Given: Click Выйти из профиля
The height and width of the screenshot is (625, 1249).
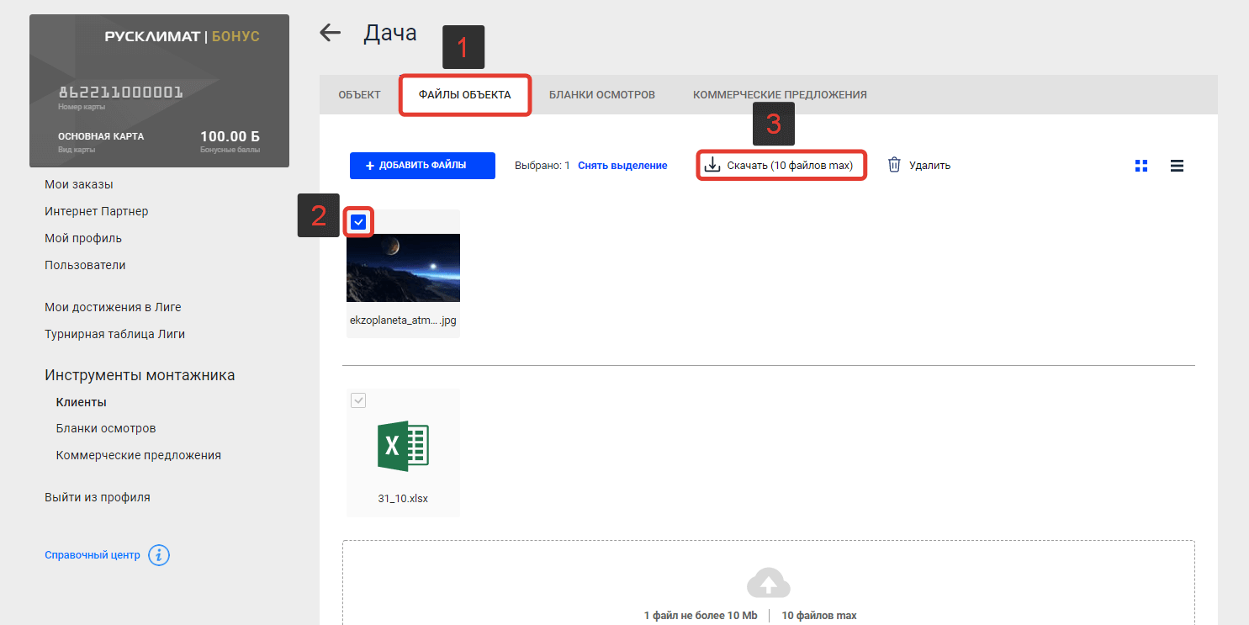Looking at the screenshot, I should [x=98, y=497].
